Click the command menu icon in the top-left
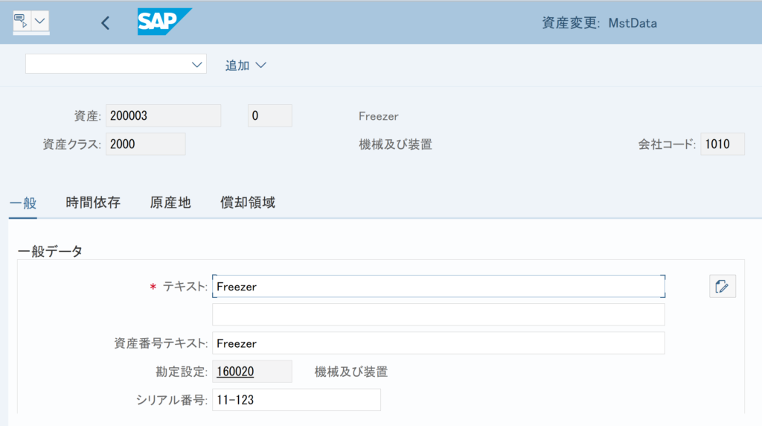 point(22,22)
